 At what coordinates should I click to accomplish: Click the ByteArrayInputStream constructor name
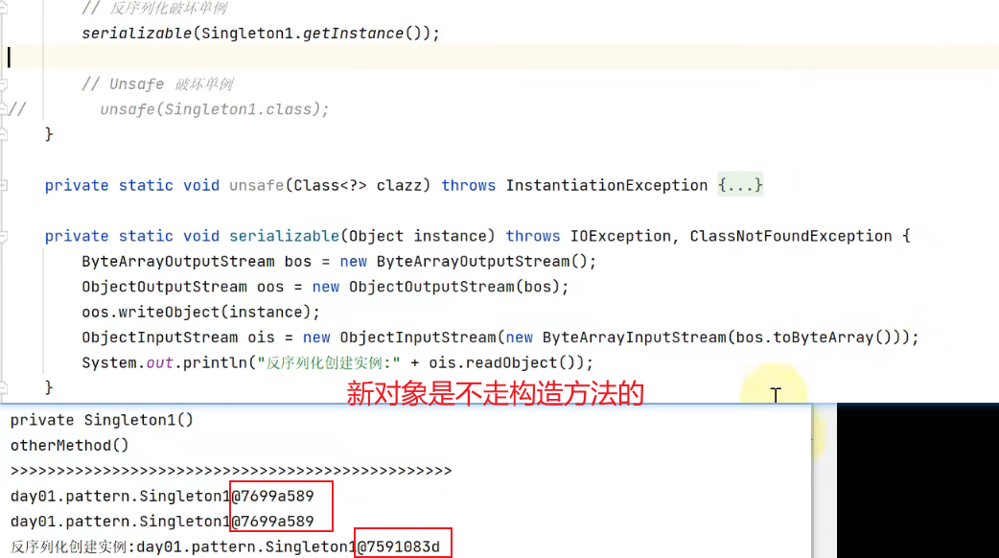pyautogui.click(x=635, y=337)
